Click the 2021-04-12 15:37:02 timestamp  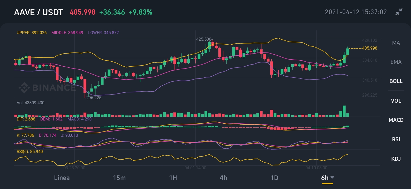[356, 12]
